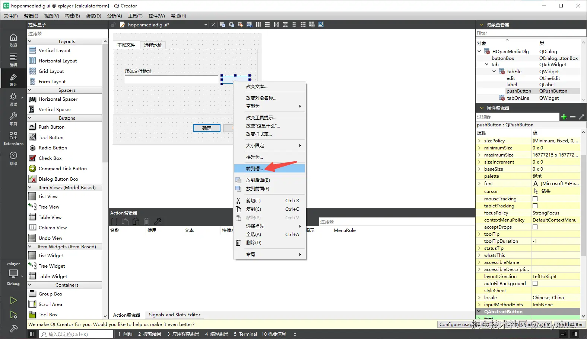Apply Lay Out Horizontally toolbar icon
The width and height of the screenshot is (587, 339).
click(258, 25)
